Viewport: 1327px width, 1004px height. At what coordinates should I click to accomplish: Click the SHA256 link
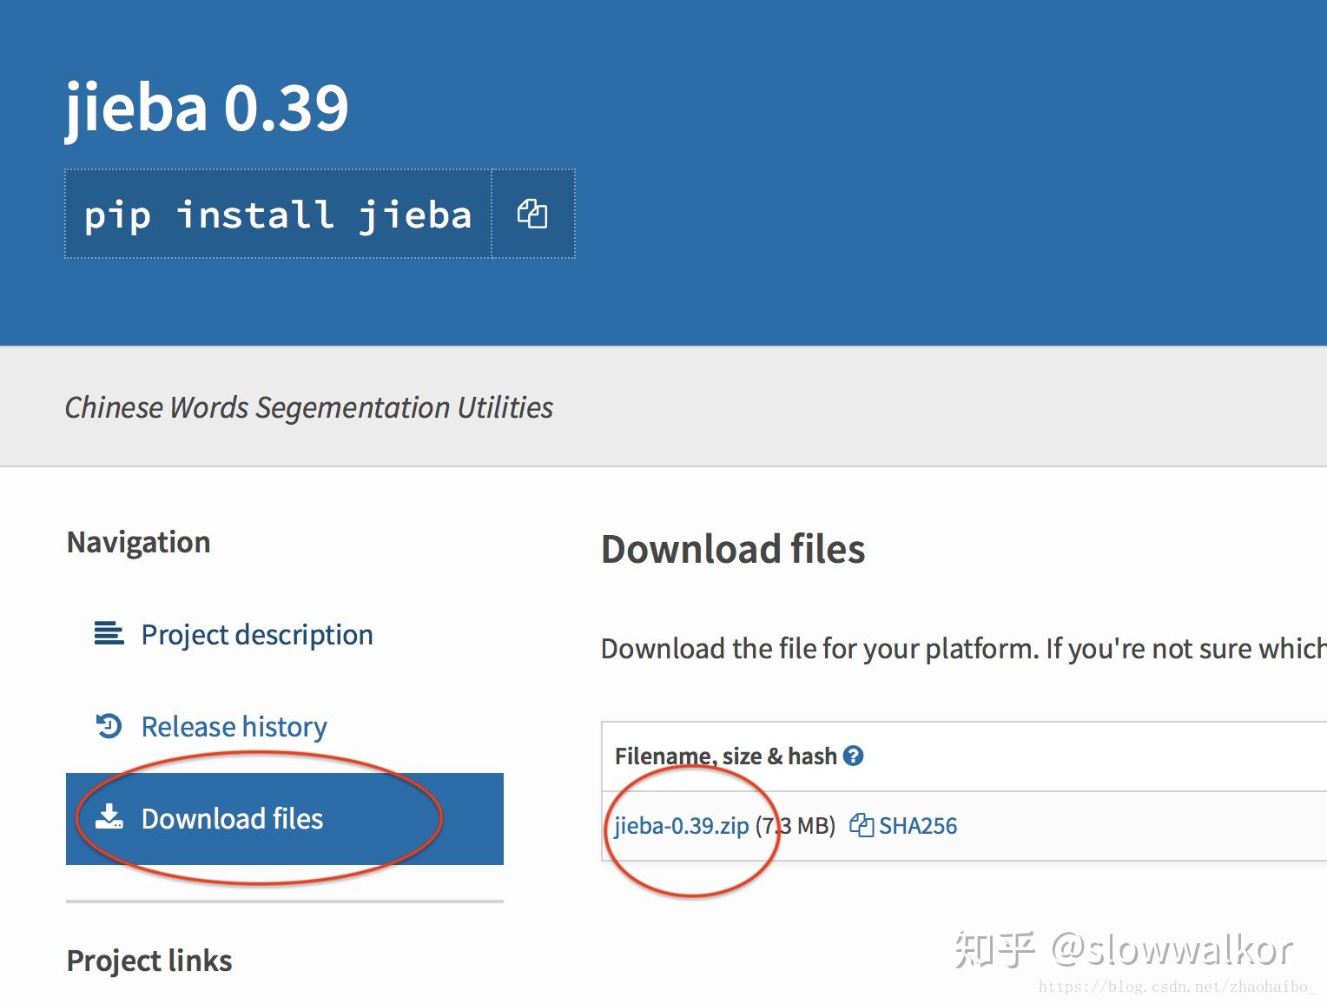[x=918, y=825]
